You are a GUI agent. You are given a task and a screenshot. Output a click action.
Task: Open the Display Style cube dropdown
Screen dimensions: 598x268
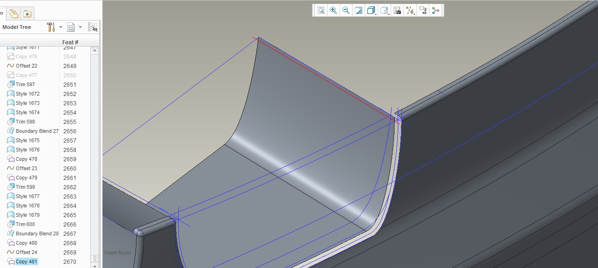tap(371, 11)
